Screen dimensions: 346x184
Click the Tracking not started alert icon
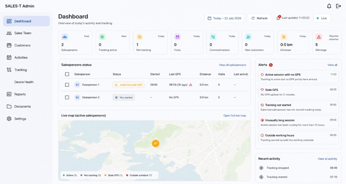(x=262, y=105)
